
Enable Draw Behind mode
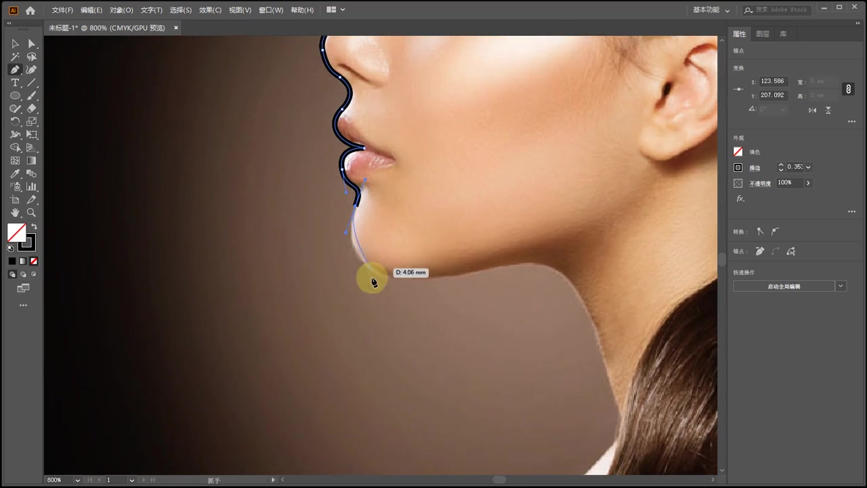23,274
